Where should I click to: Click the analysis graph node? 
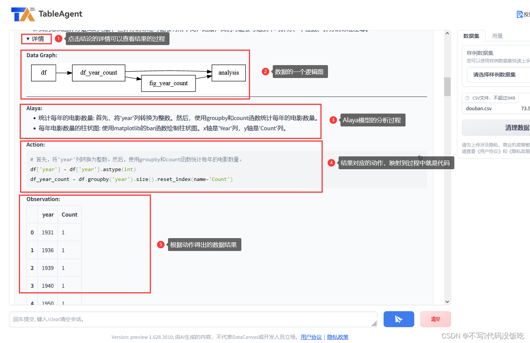228,73
